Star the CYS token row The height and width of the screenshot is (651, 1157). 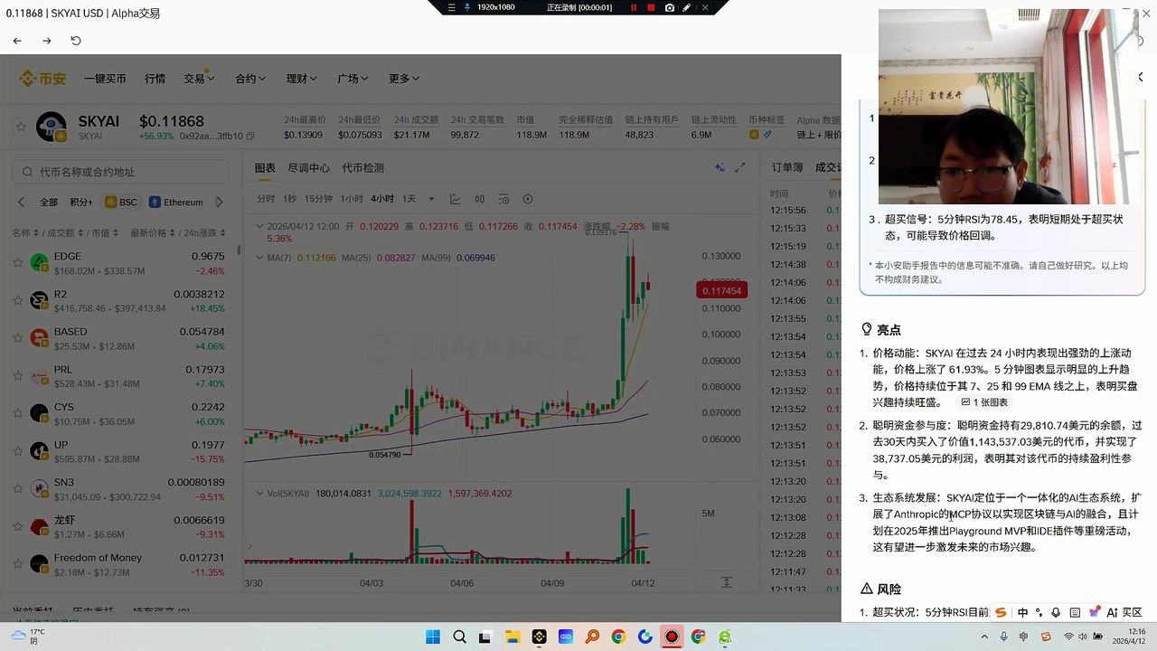[x=17, y=413]
